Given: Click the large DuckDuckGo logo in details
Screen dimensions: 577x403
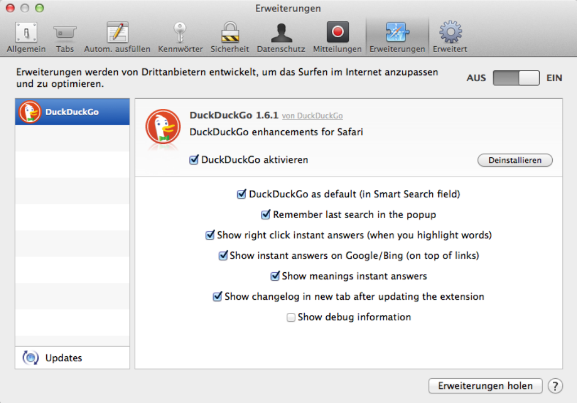Looking at the screenshot, I should pos(163,127).
